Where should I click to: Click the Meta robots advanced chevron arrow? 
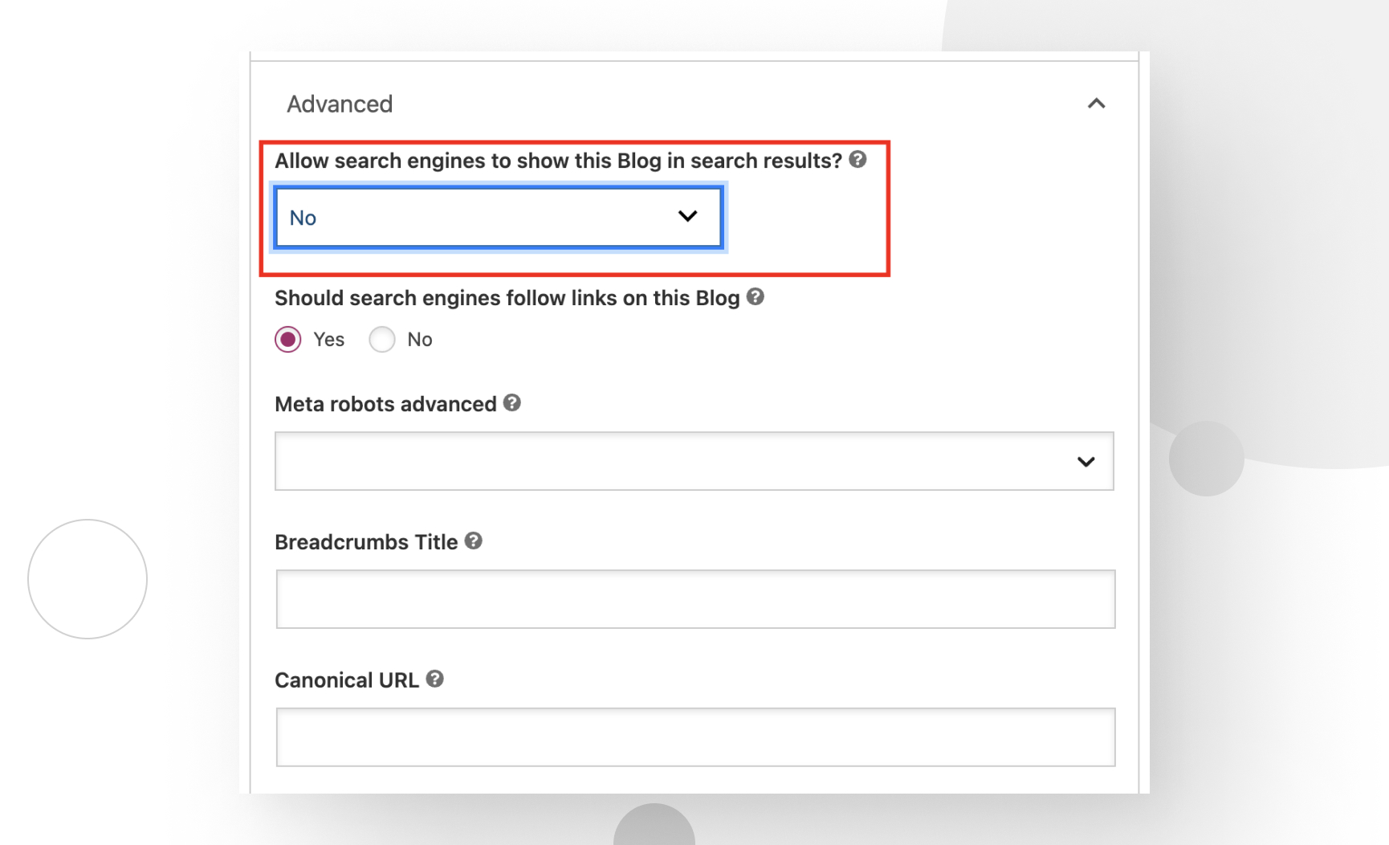point(1086,461)
